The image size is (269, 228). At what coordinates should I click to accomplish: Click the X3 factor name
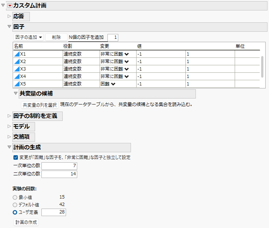tap(23, 69)
